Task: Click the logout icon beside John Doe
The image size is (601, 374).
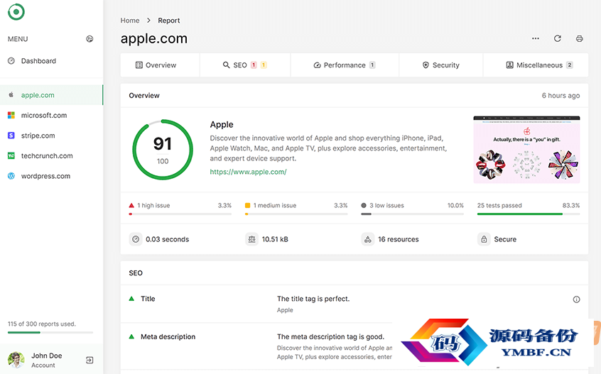Action: click(90, 360)
